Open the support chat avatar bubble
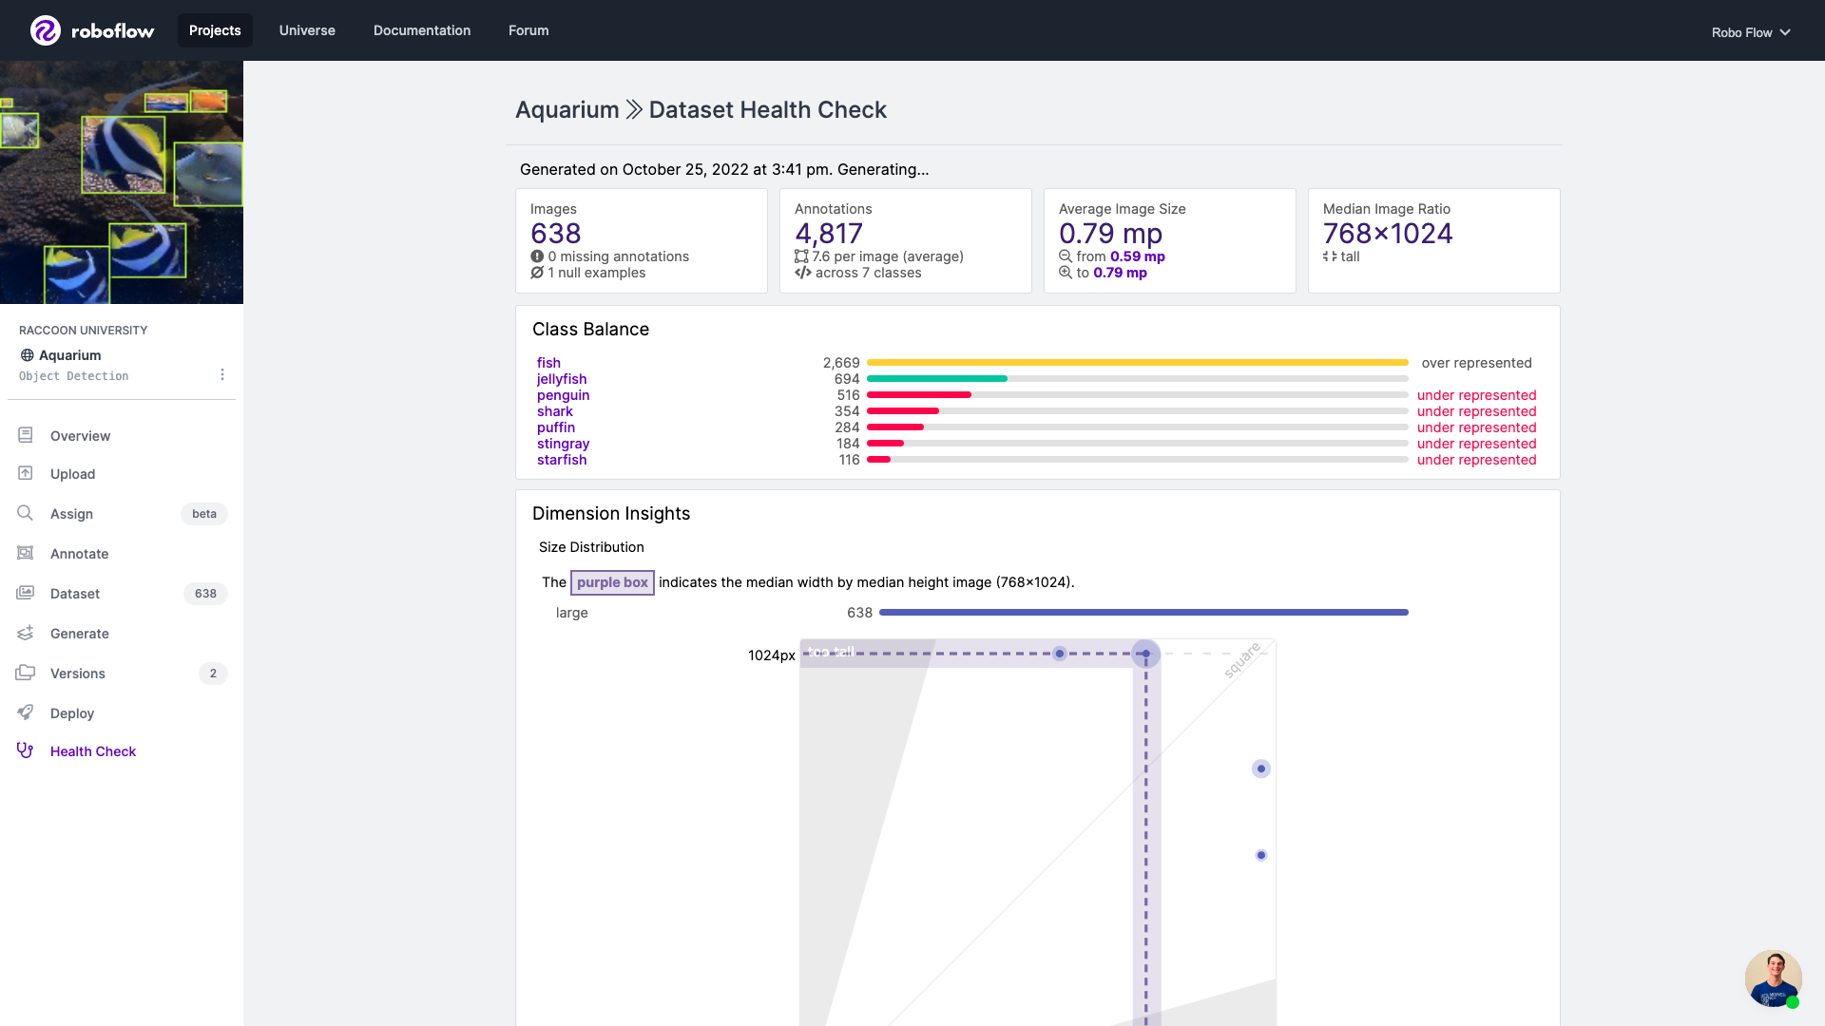 1773,978
